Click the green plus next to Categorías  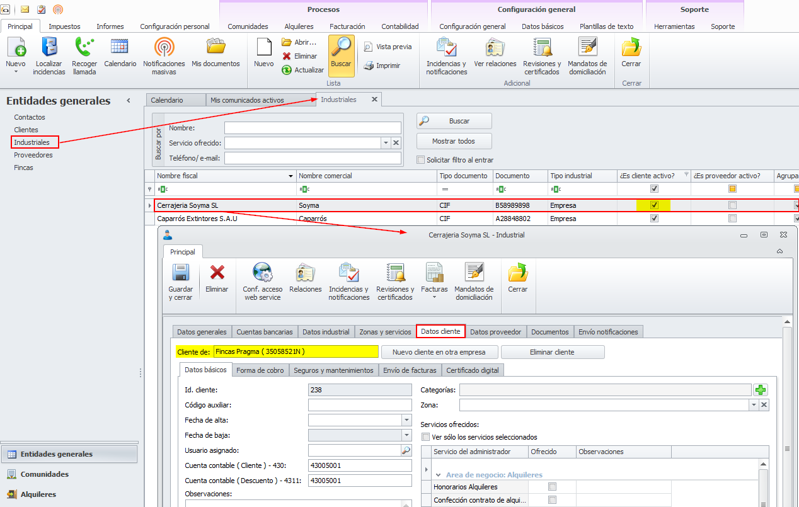[761, 390]
